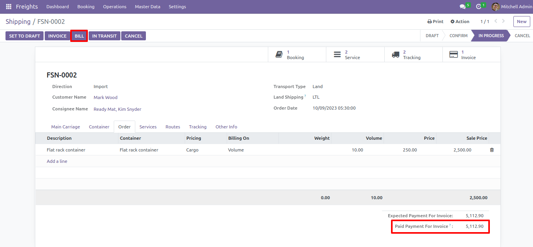This screenshot has height=247, width=533.
Task: Open the Tracking truck stat button
Action: pos(413,55)
